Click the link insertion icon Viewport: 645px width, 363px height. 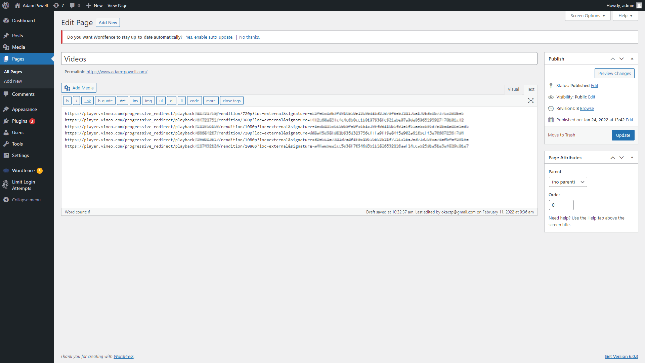[x=88, y=100]
